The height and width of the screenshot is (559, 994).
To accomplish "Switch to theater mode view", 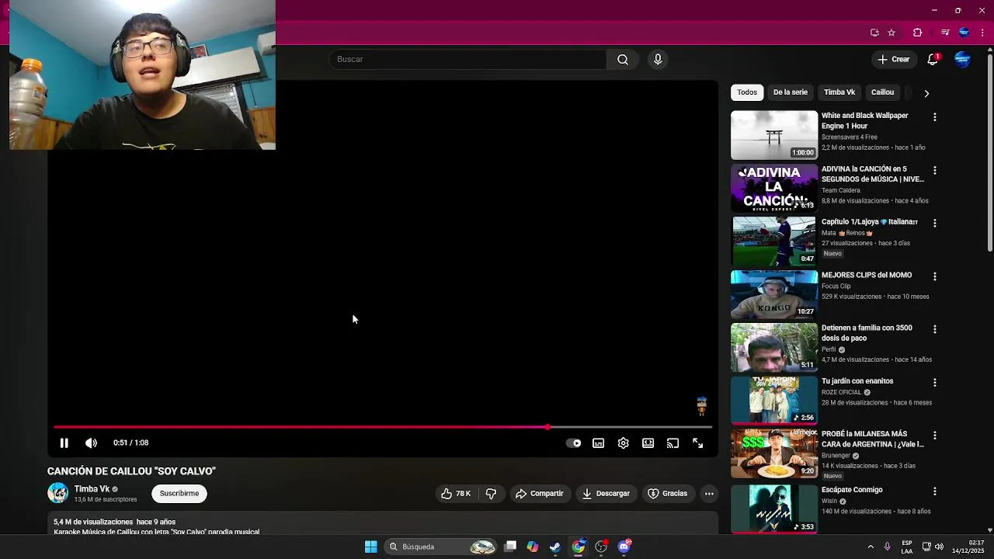I will 648,443.
